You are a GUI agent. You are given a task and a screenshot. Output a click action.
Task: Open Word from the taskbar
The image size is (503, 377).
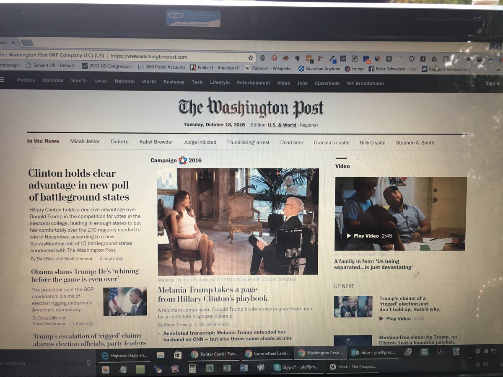pos(244,368)
